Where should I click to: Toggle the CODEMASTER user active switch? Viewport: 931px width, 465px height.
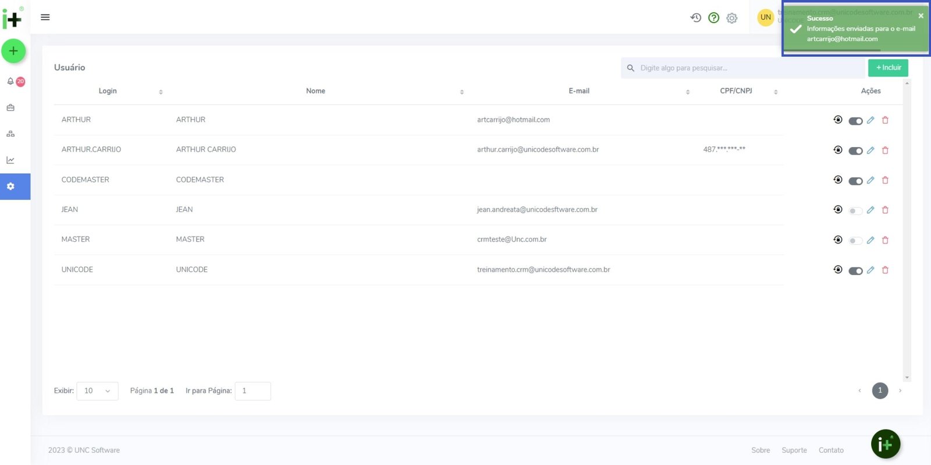(855, 181)
